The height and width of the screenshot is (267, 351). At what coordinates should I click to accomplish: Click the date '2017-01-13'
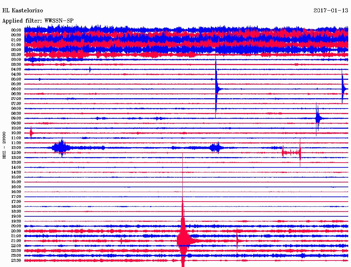[331, 11]
